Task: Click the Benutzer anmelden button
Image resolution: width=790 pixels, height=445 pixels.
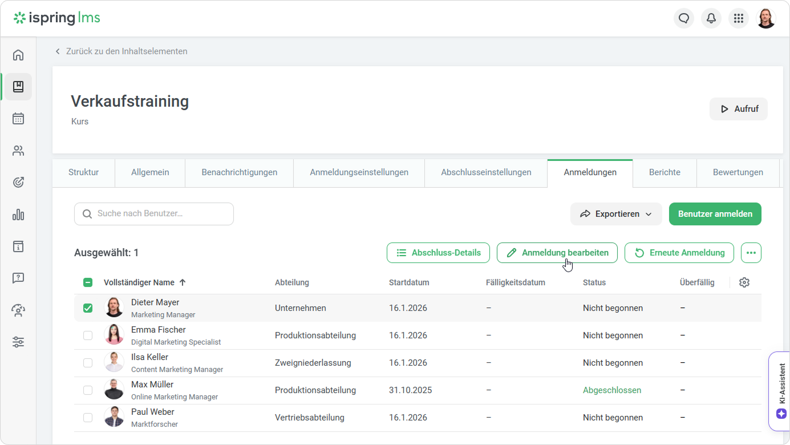Action: click(x=715, y=214)
